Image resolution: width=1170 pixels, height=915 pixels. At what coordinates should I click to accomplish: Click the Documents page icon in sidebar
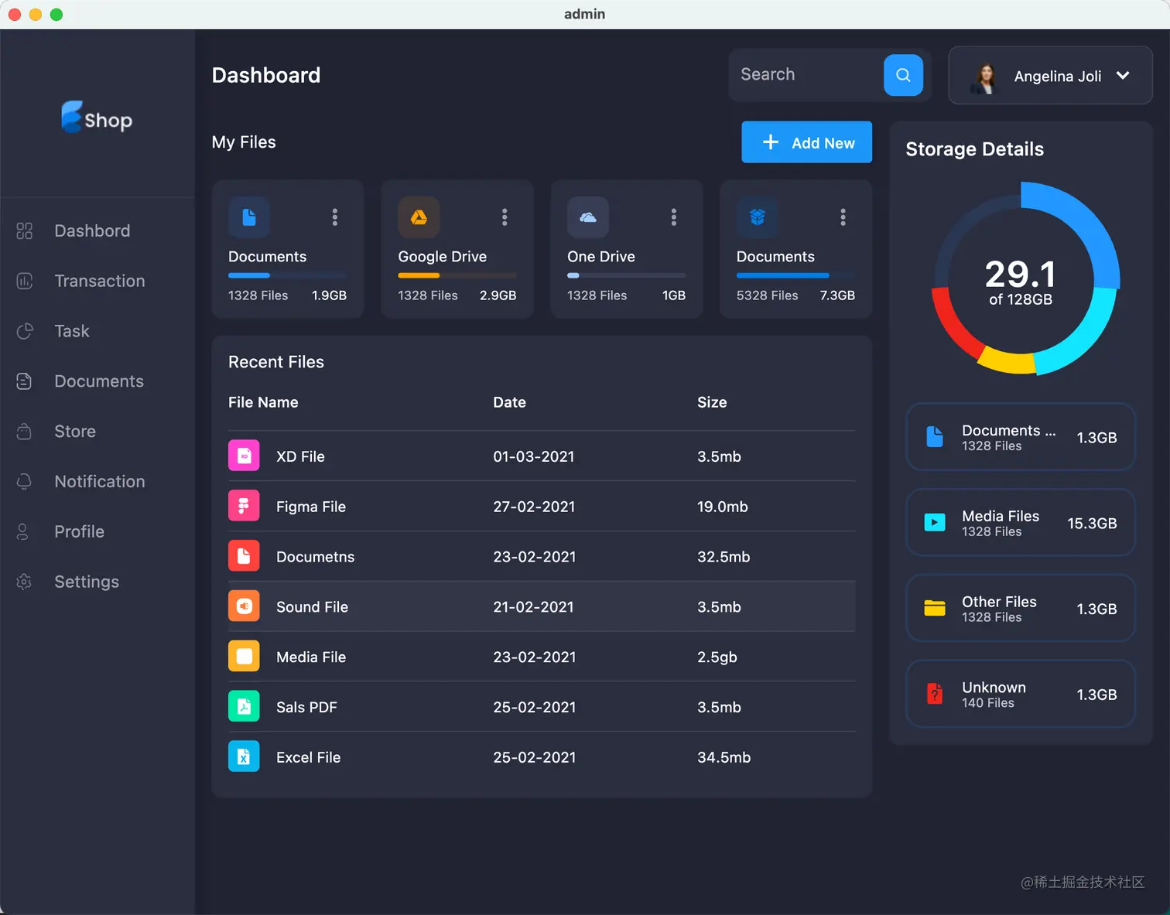[x=25, y=381]
